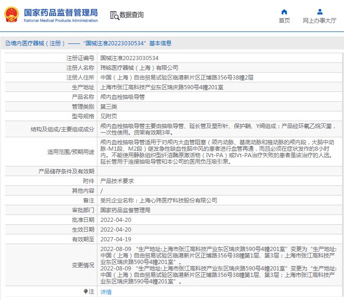
Task: Open the 数据查询 search icon
Action: pyautogui.click(x=115, y=15)
